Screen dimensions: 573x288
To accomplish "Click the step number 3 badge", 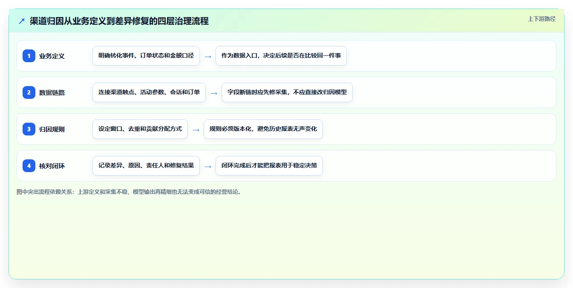I will tap(29, 129).
